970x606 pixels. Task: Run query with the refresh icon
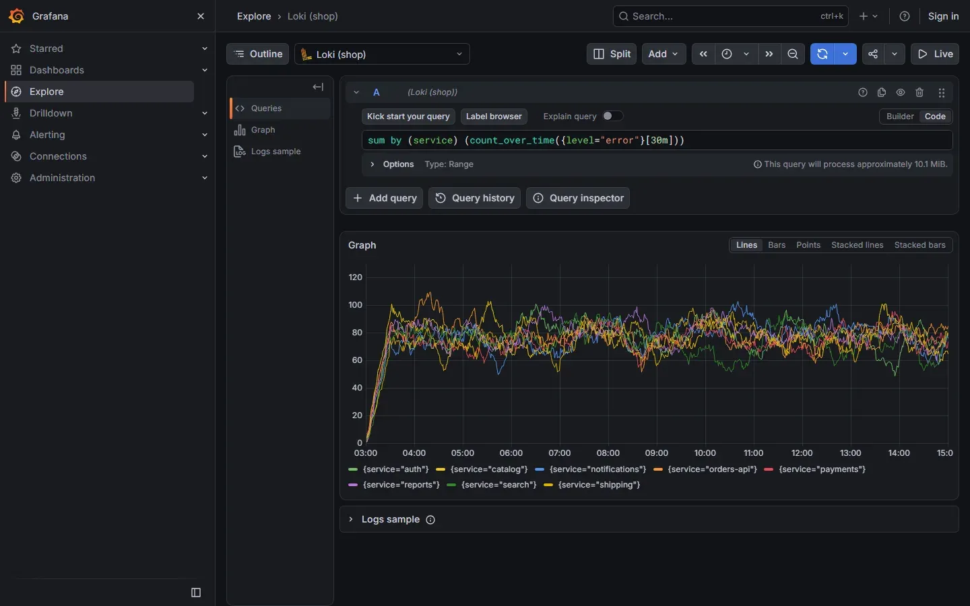822,54
